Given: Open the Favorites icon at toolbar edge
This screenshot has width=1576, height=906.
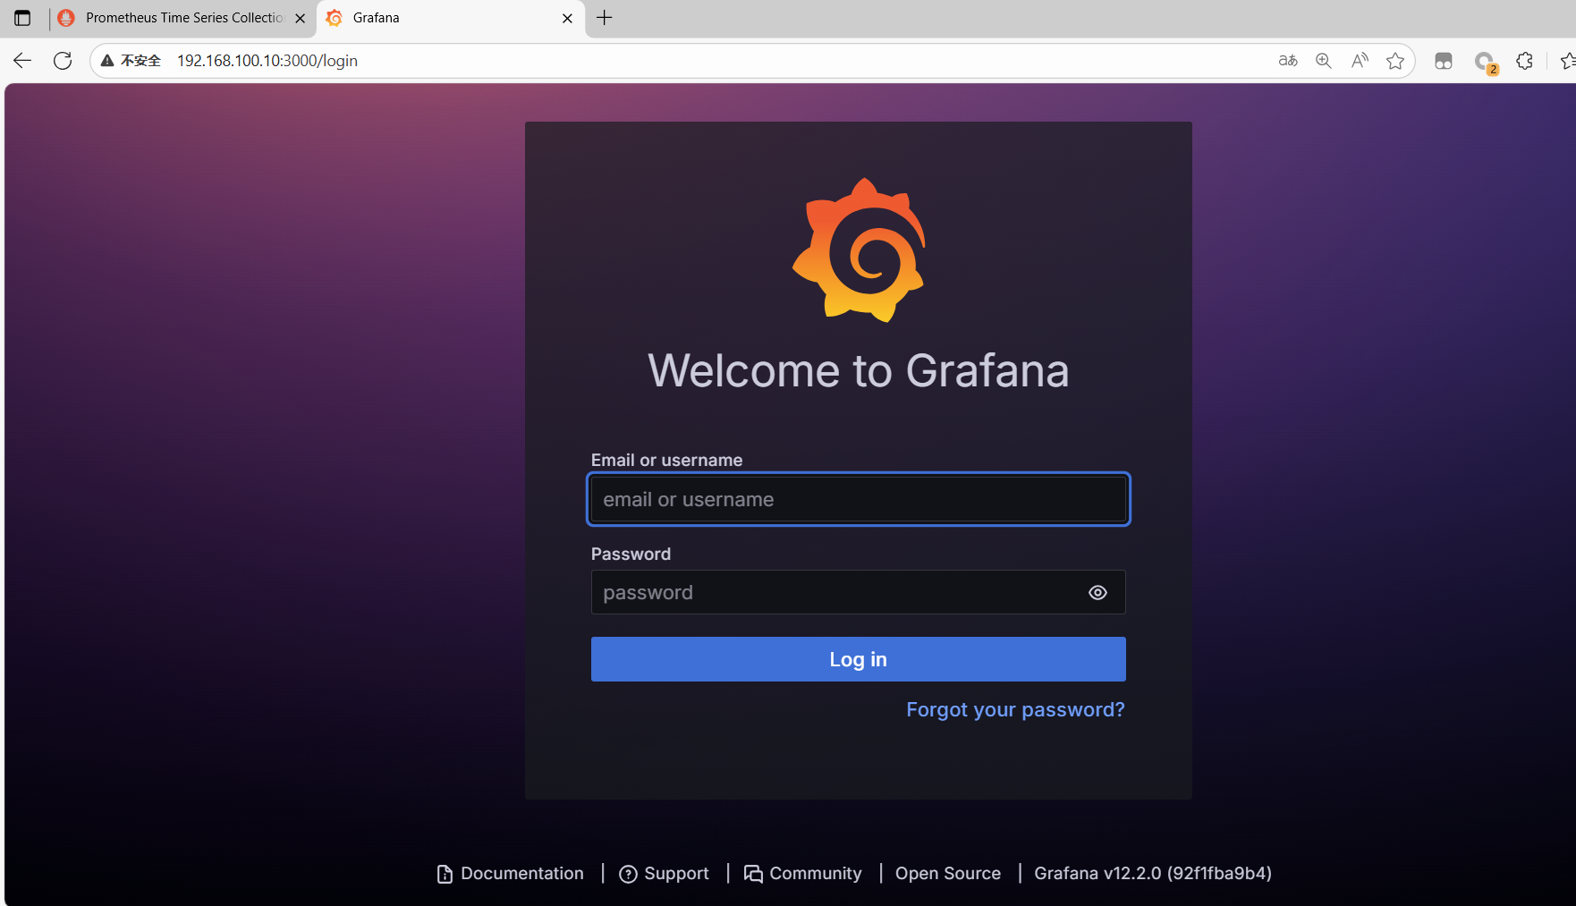Looking at the screenshot, I should [x=1567, y=61].
